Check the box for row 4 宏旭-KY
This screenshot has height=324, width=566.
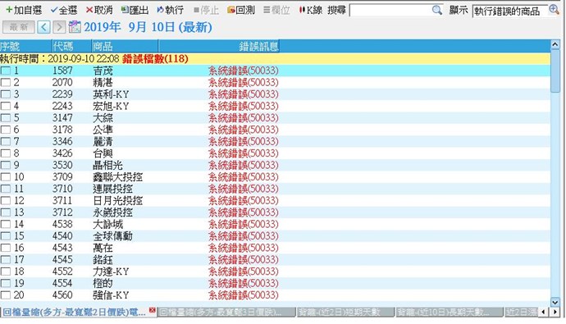(6, 106)
